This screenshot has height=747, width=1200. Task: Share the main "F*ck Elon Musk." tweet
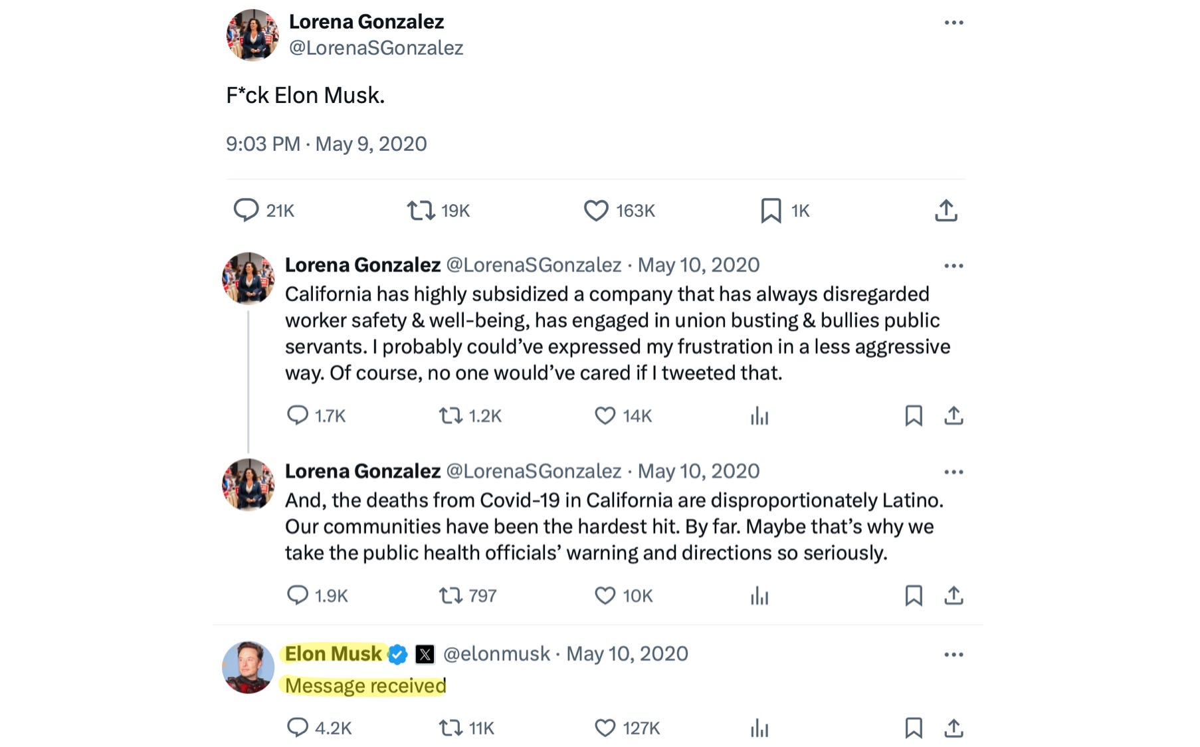tap(946, 211)
